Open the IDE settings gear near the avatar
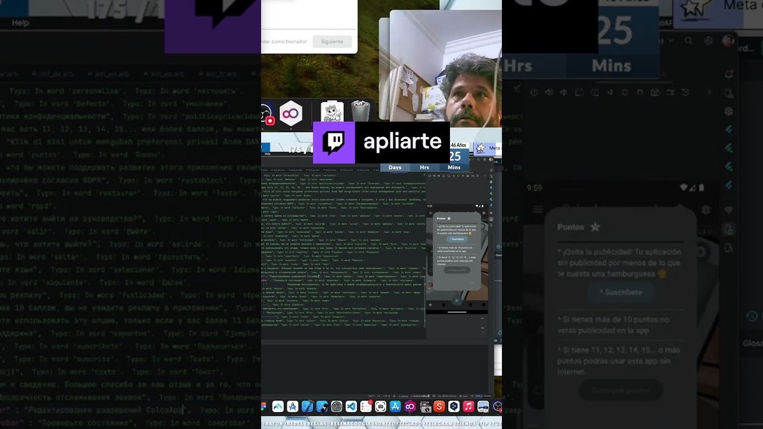 (x=485, y=160)
